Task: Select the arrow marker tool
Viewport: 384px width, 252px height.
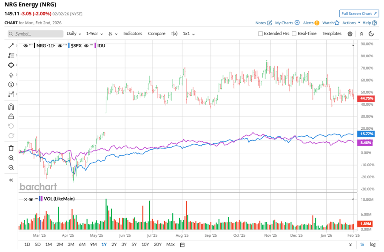Action: click(11, 75)
